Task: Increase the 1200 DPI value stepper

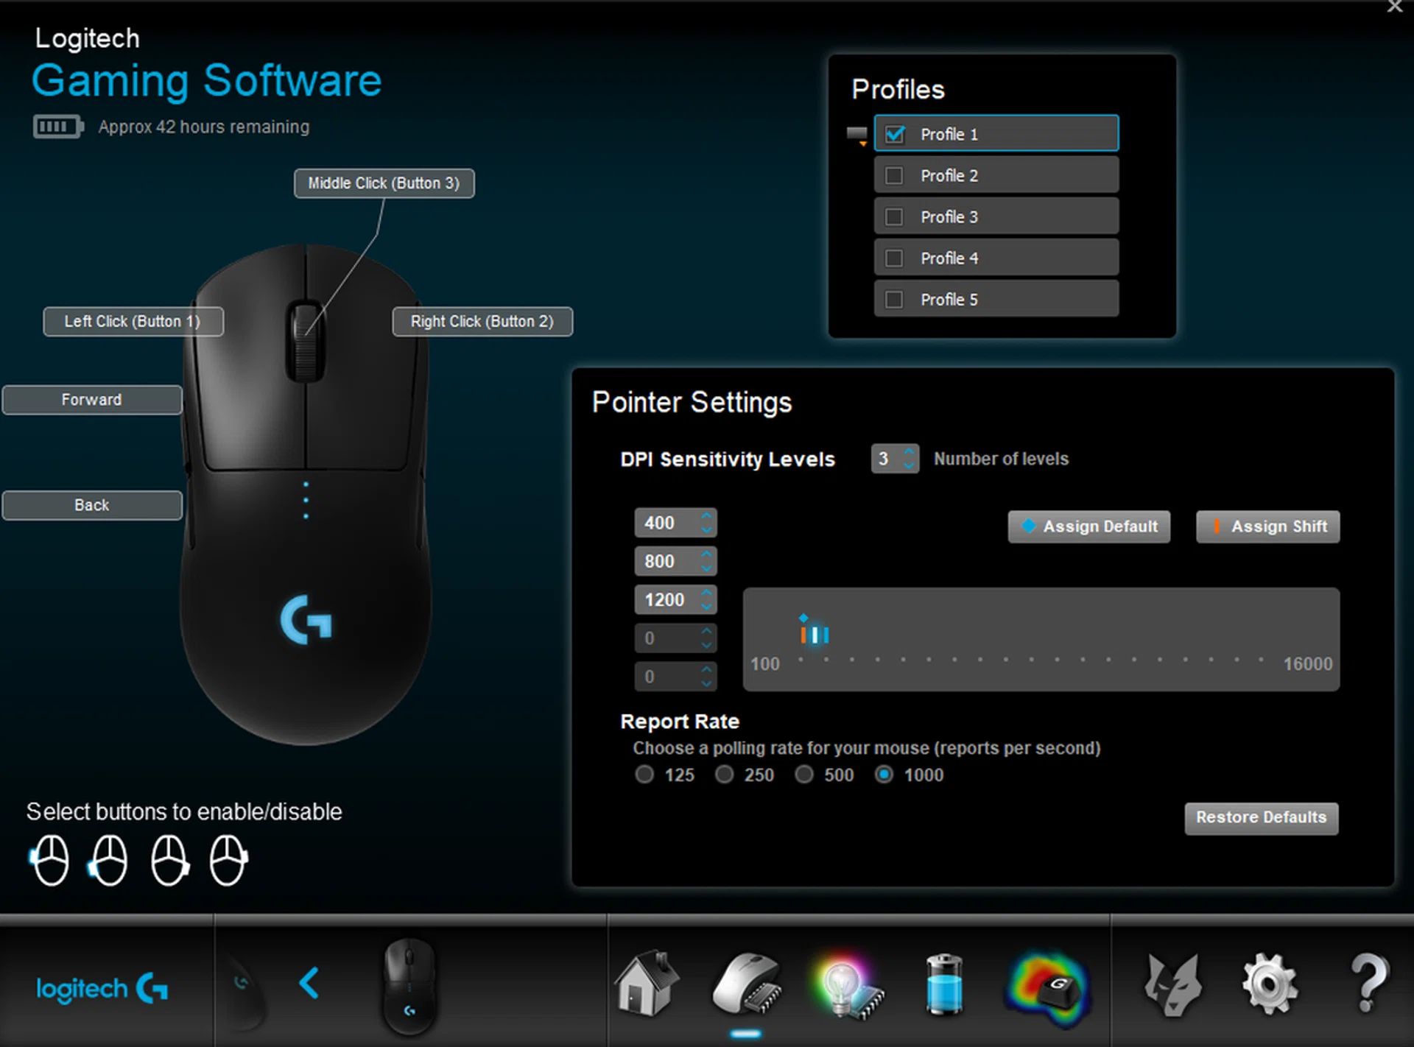Action: coord(706,593)
